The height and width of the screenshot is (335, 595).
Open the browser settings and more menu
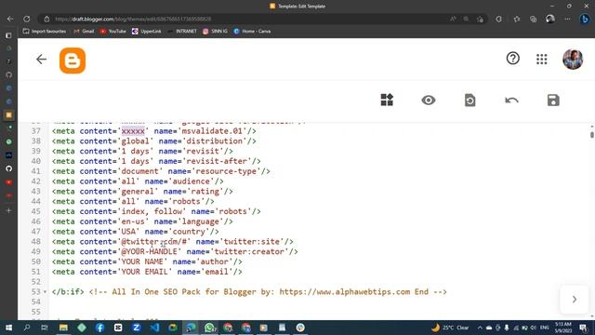[567, 19]
